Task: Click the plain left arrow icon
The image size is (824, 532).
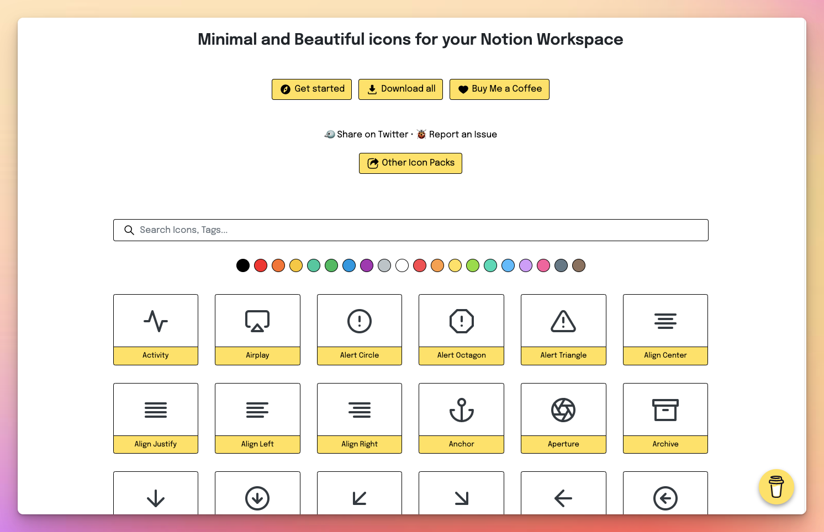Action: (563, 493)
